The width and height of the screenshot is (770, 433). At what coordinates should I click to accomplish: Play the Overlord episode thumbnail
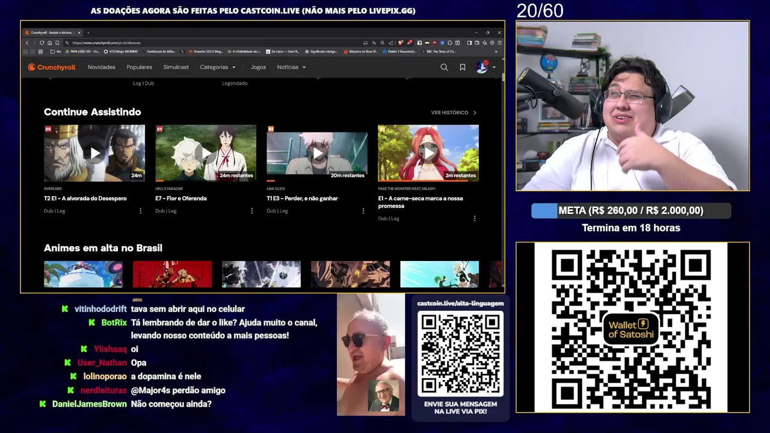94,153
